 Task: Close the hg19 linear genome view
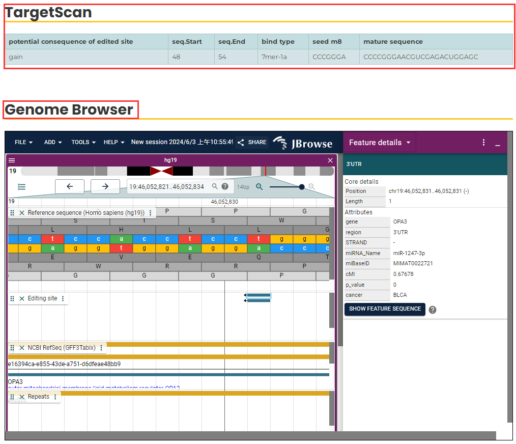tap(330, 160)
